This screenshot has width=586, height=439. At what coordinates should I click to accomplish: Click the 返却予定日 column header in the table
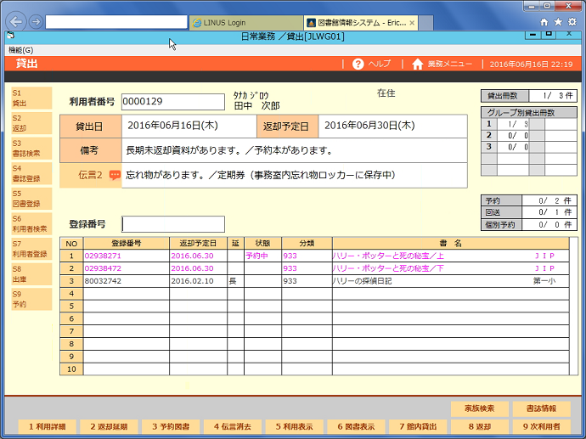tap(198, 243)
